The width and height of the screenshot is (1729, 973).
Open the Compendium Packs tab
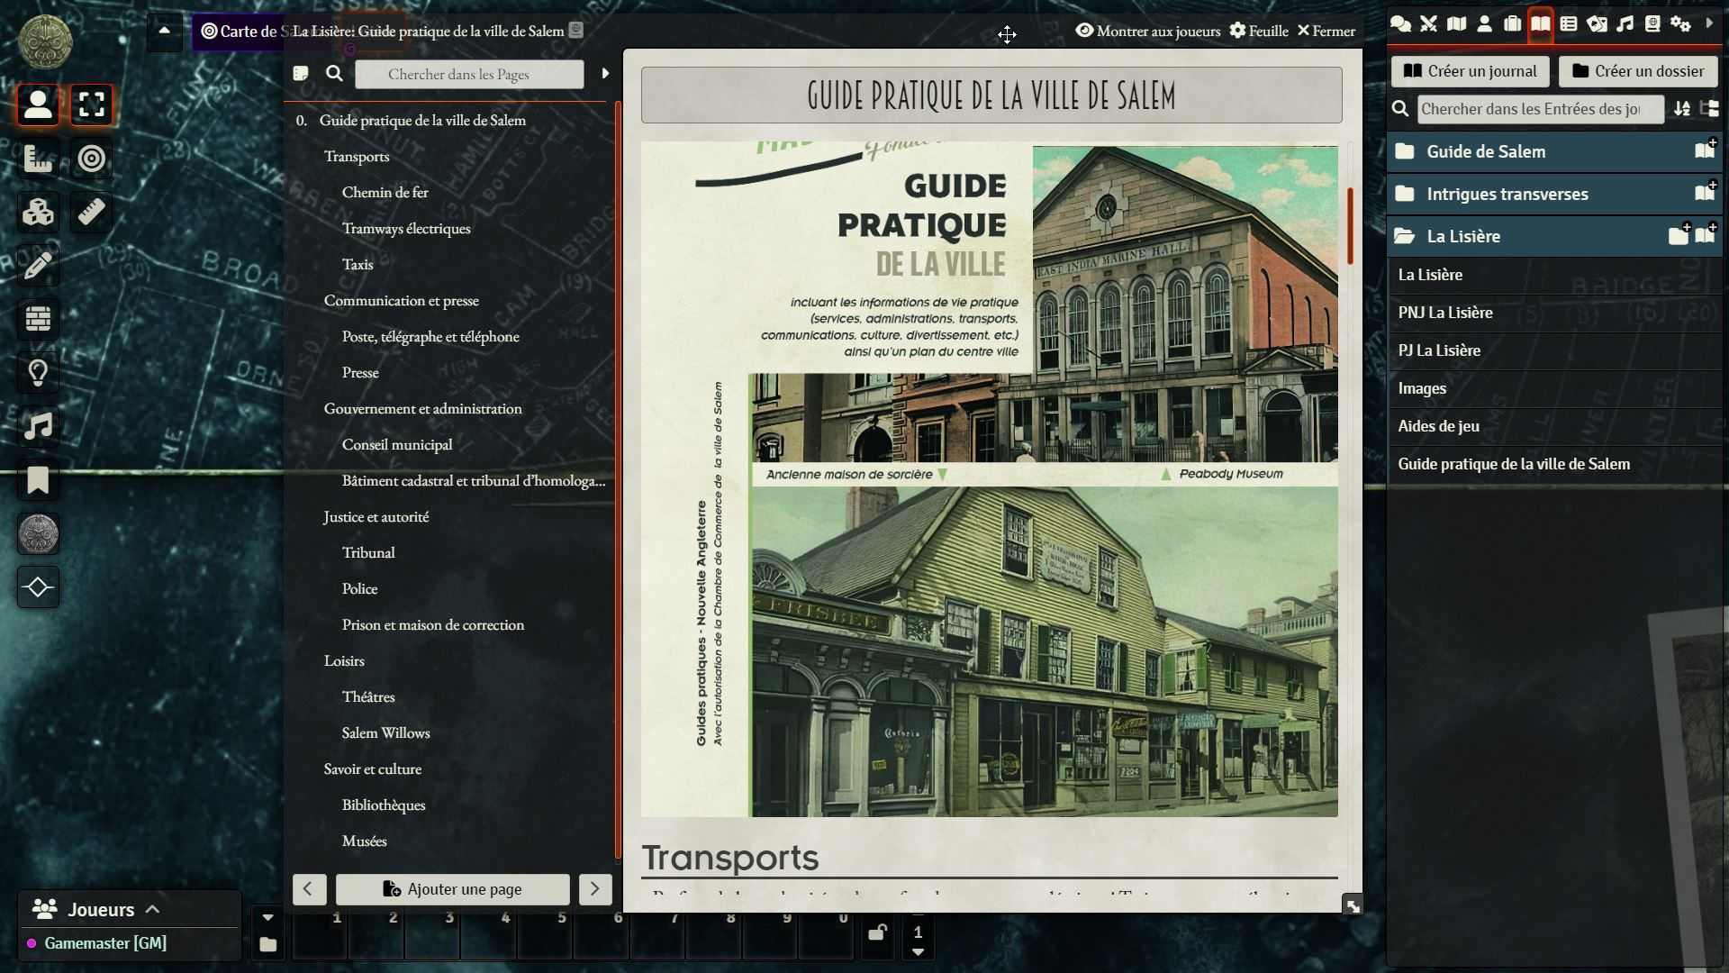click(1652, 24)
